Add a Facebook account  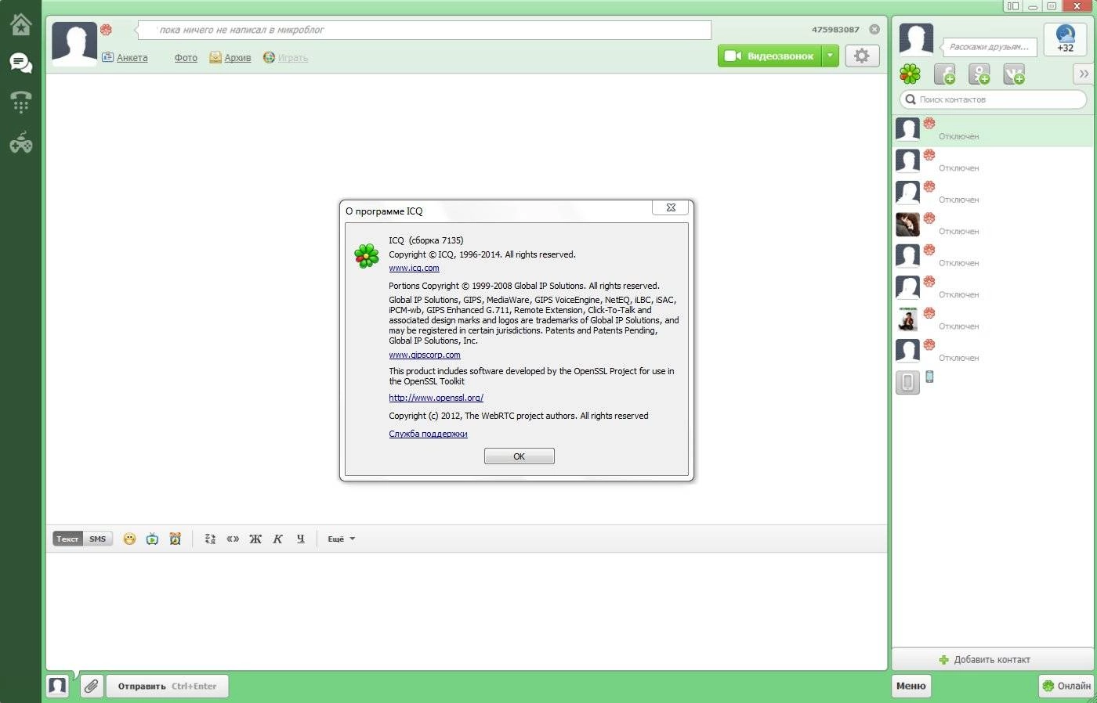tap(945, 74)
